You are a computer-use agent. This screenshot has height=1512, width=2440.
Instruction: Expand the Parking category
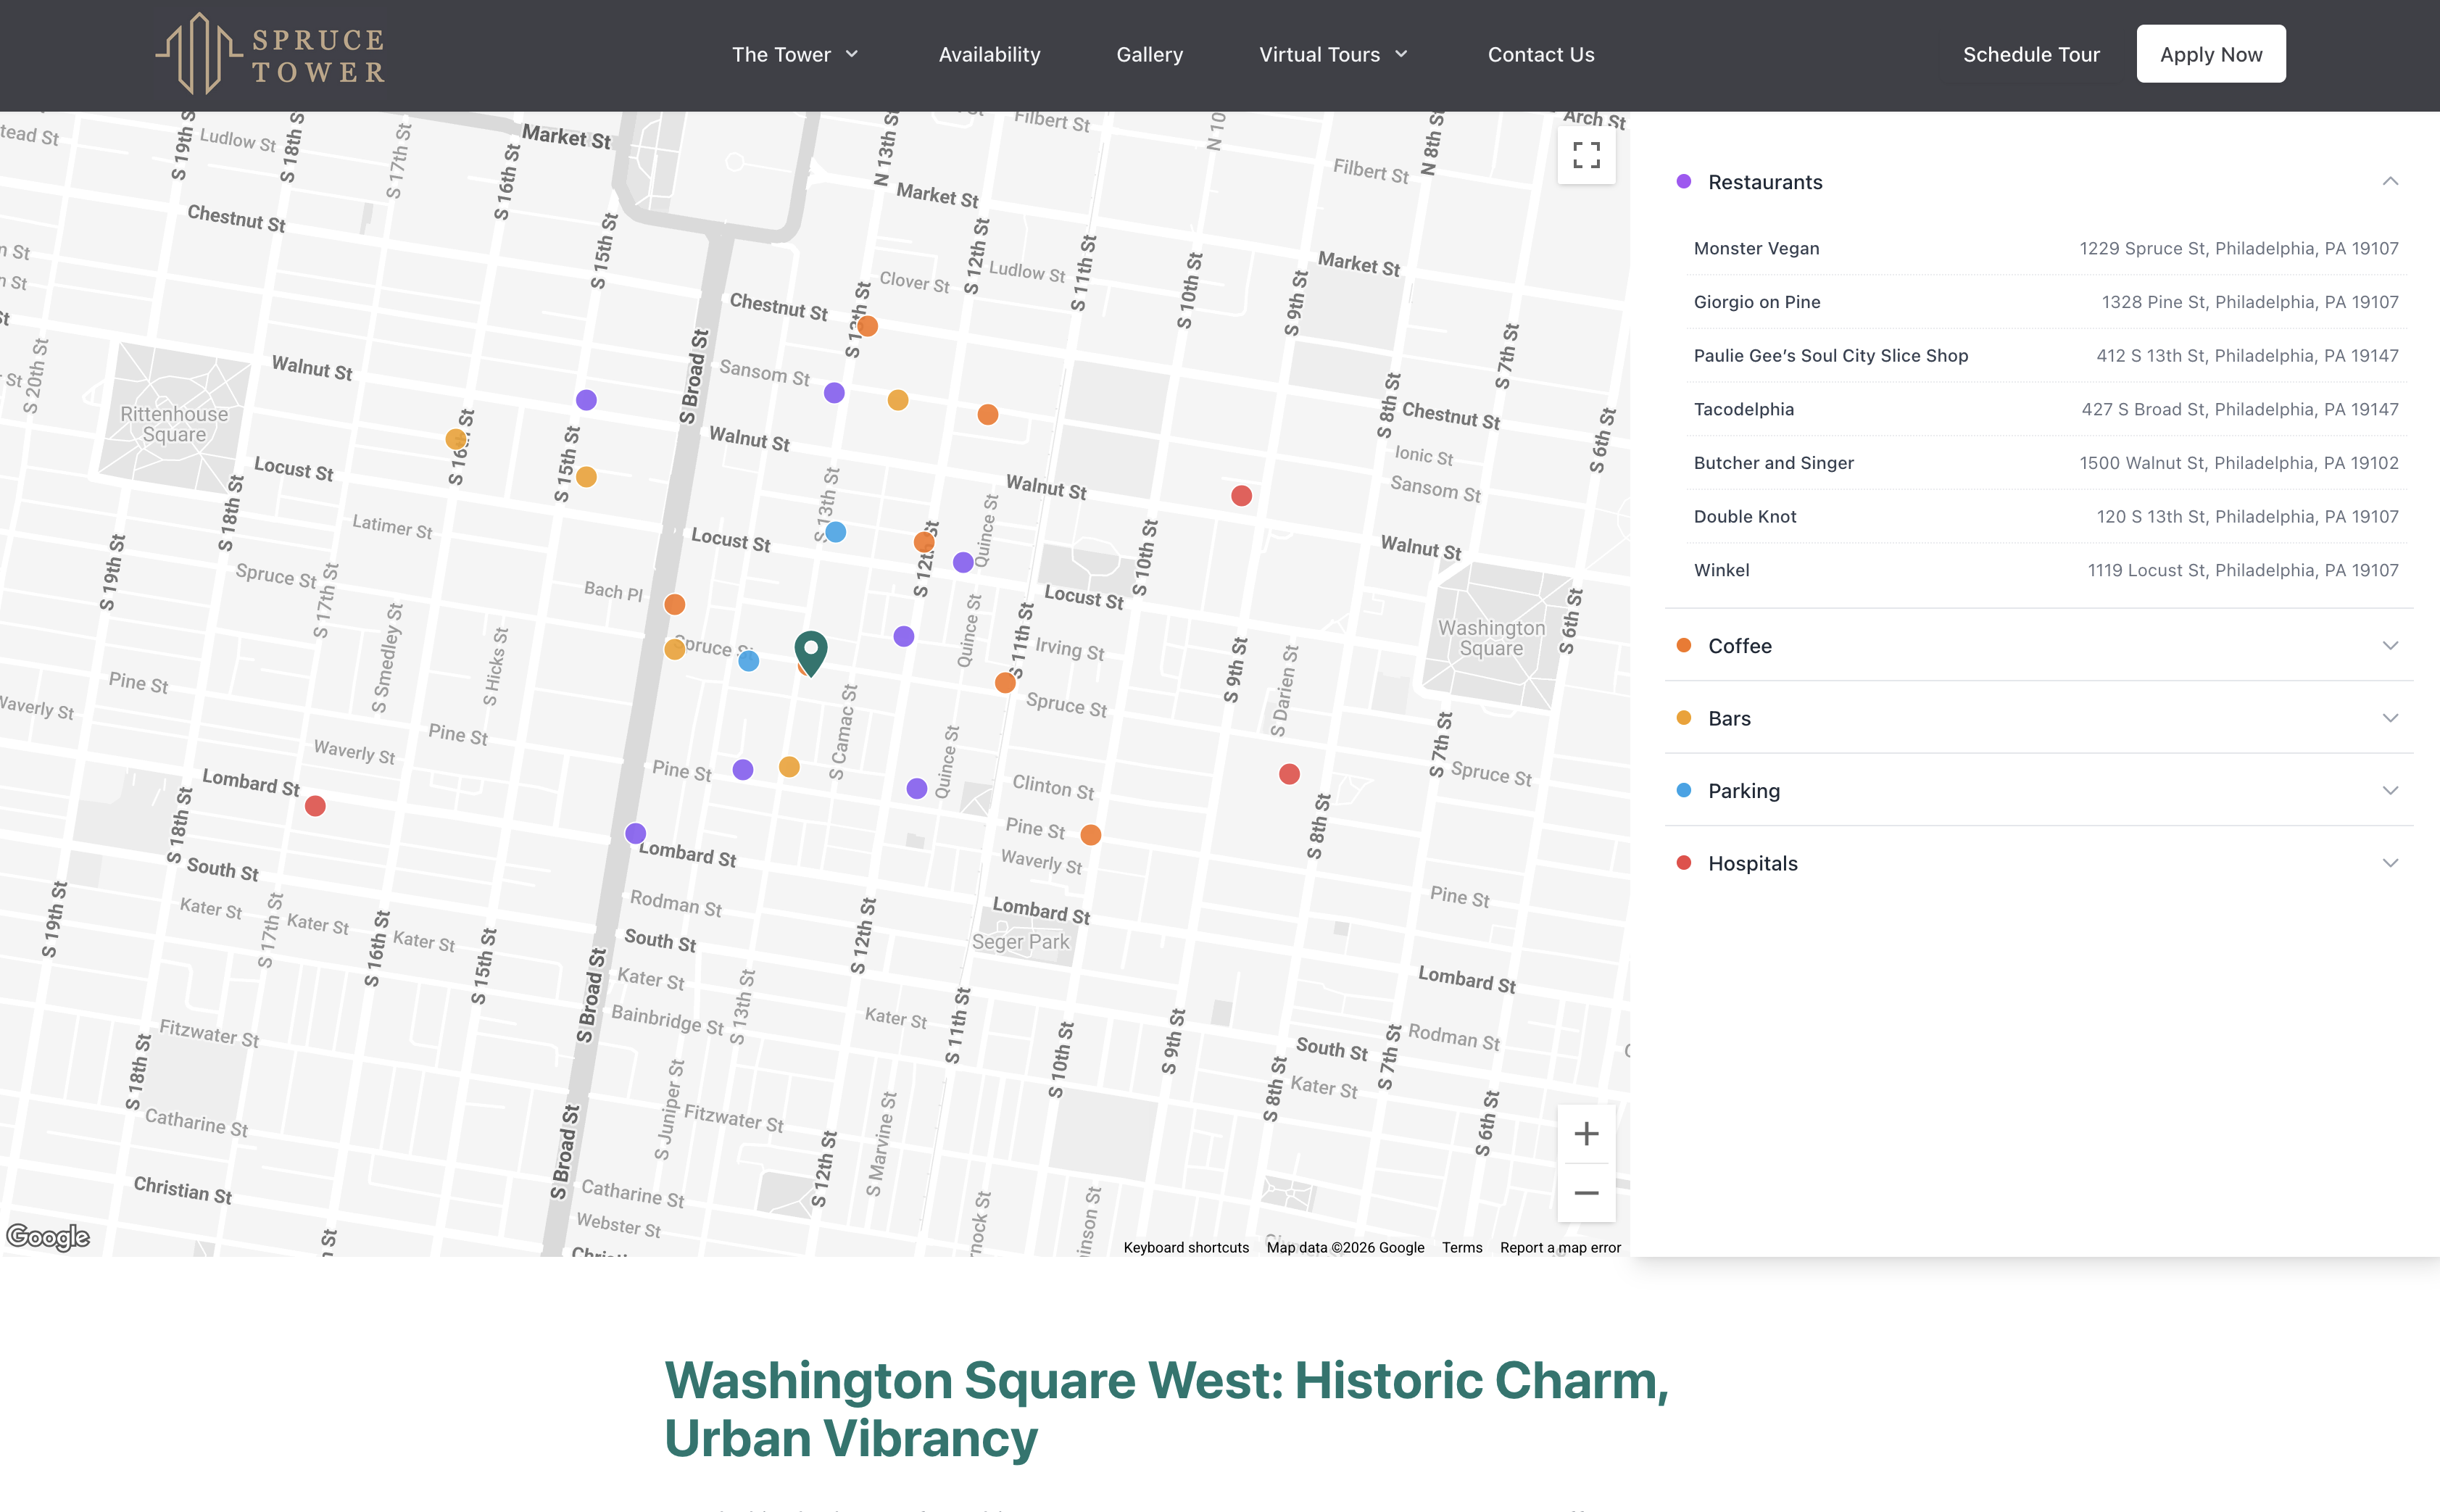pos(2038,790)
